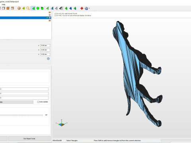The image size is (191, 143).
Task: Open the Help menu
Action: (x=4, y=4)
